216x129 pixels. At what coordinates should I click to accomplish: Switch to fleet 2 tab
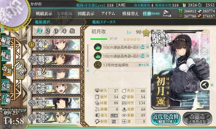pos(48,31)
